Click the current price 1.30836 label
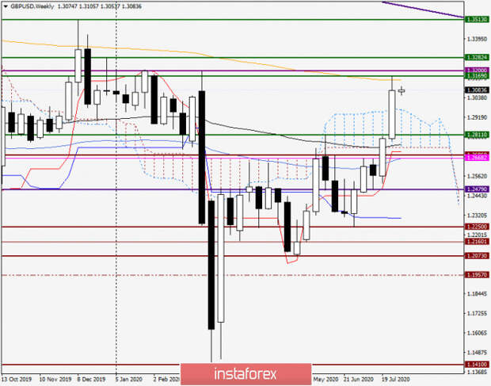 [x=478, y=90]
